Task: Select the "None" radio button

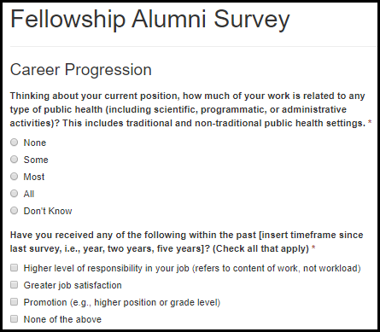Action: [14, 143]
